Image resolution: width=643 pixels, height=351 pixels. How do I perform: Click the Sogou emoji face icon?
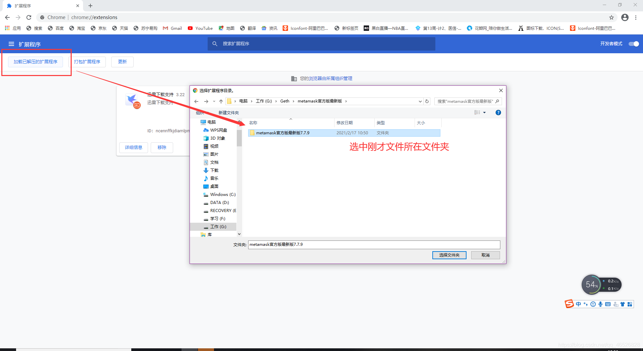593,304
